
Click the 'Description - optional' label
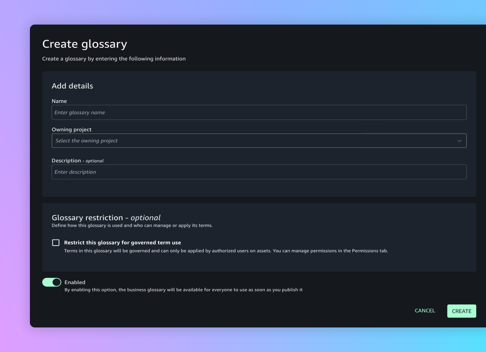pyautogui.click(x=77, y=161)
